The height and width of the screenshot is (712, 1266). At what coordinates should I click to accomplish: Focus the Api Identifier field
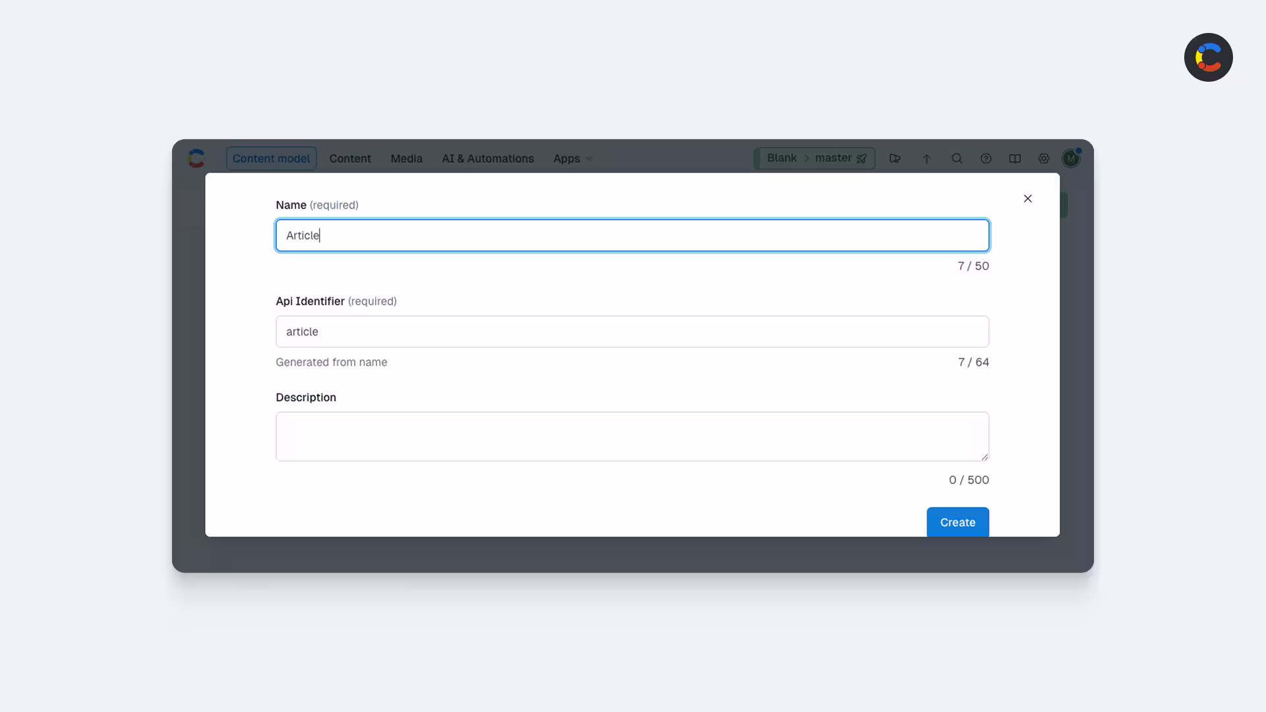point(632,332)
